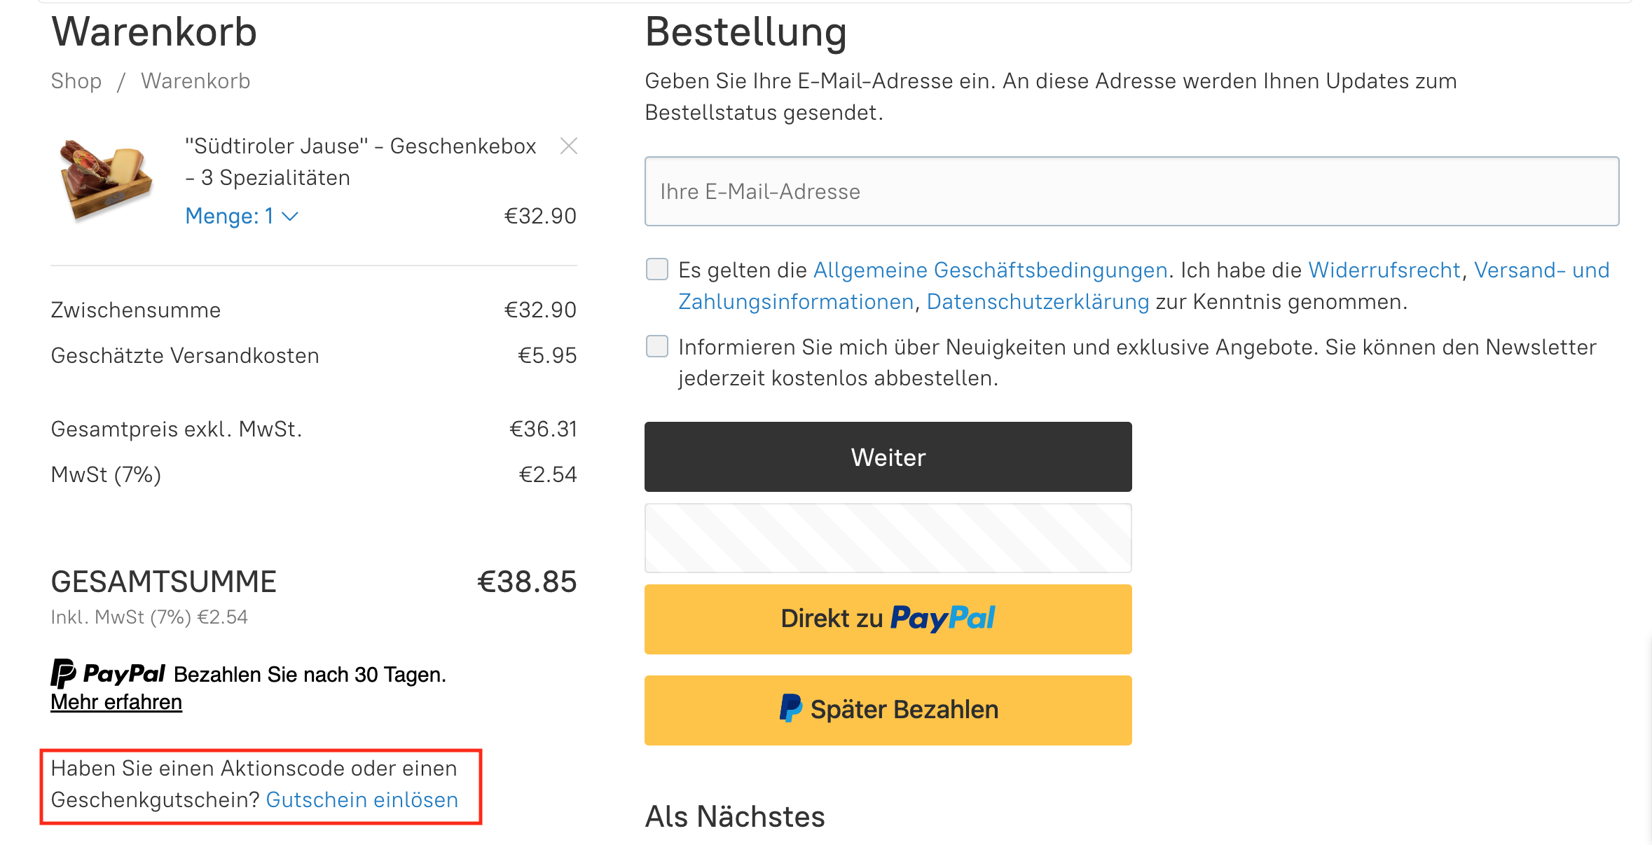
Task: Expand the quantity chevron next to Menge
Action: click(290, 217)
